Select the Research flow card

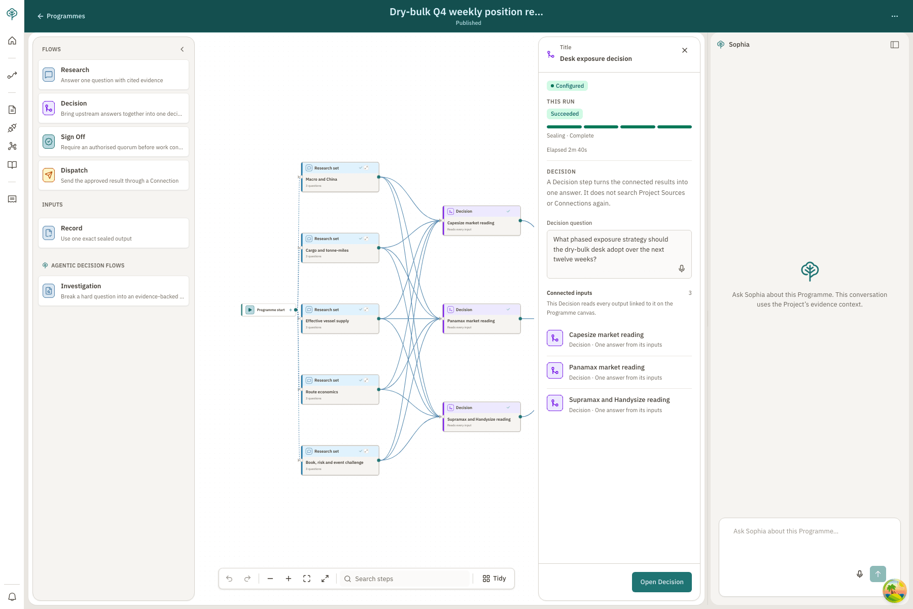pyautogui.click(x=114, y=75)
